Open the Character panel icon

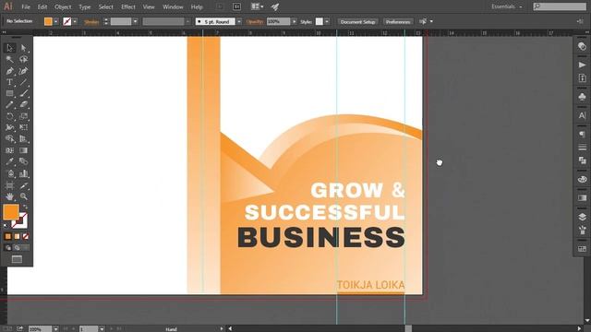(582, 115)
